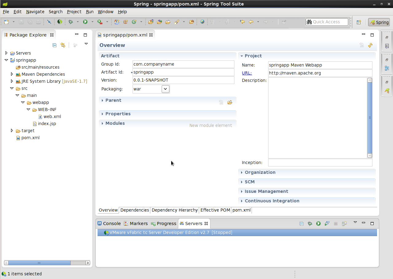Click the Open Perspective icon beside Quick Access
393x279 pixels.
[x=359, y=22]
